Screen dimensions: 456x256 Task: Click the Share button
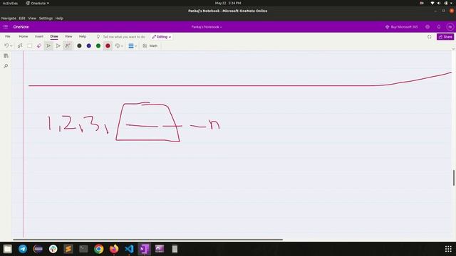pyautogui.click(x=445, y=37)
